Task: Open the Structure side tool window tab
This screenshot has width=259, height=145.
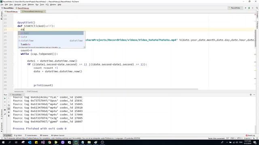Action: 2,114
